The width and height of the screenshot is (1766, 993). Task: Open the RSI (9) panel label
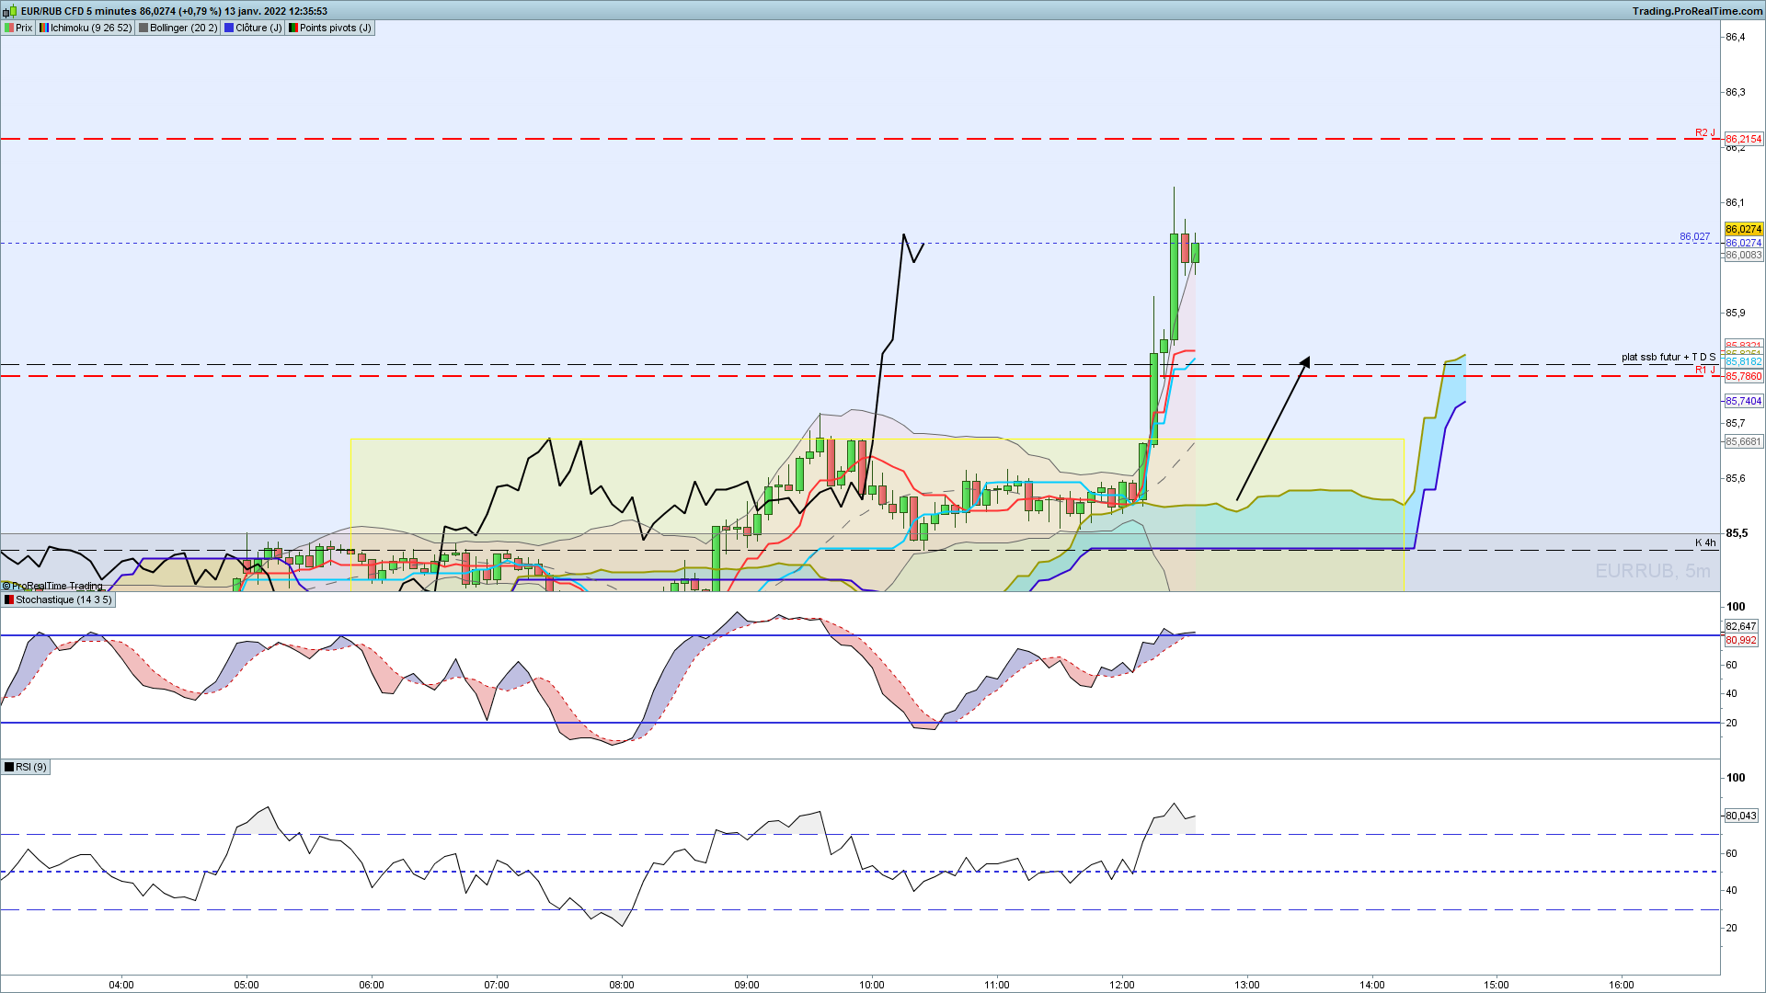[x=26, y=767]
